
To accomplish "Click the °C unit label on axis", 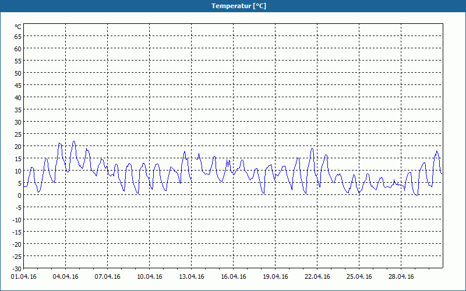I will [18, 27].
